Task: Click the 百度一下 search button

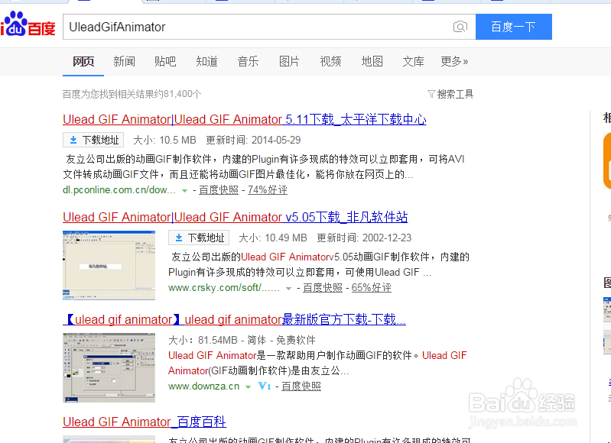Action: coord(514,27)
